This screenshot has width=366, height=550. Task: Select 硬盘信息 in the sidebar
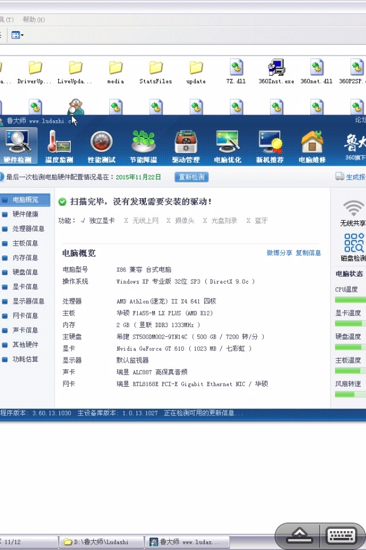(25, 272)
